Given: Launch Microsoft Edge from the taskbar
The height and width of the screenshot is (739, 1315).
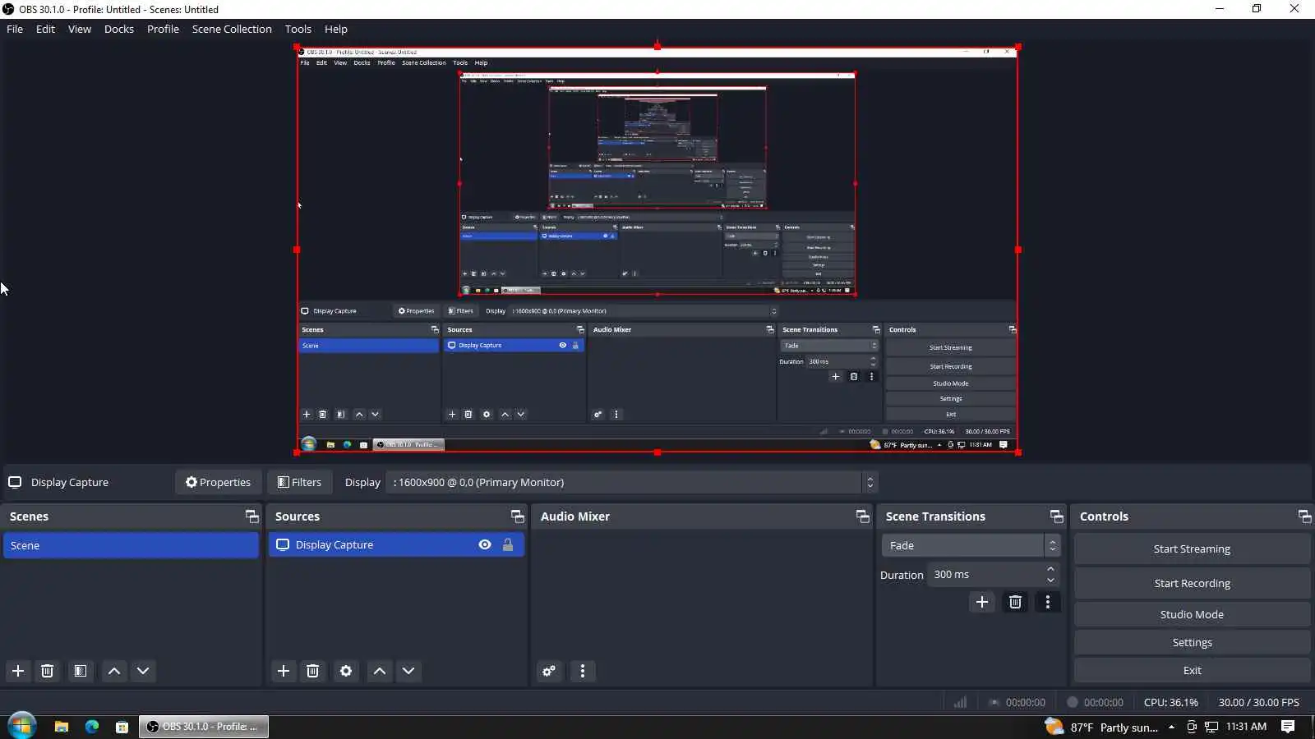Looking at the screenshot, I should tap(92, 727).
